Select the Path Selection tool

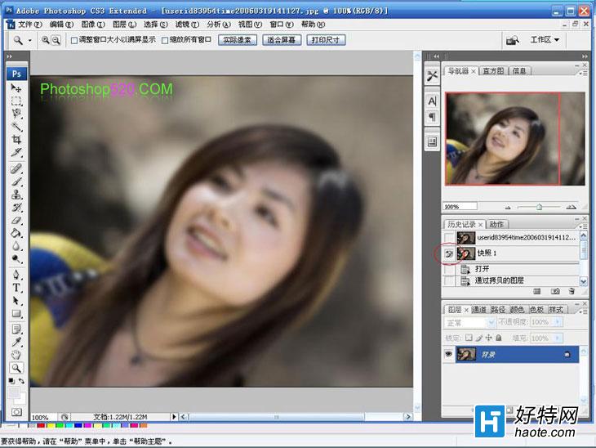[x=16, y=300]
